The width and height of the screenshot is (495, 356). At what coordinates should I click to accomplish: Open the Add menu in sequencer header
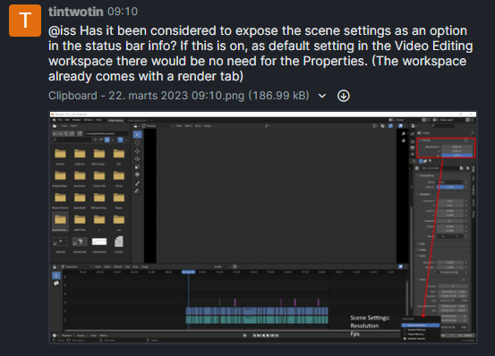click(127, 267)
